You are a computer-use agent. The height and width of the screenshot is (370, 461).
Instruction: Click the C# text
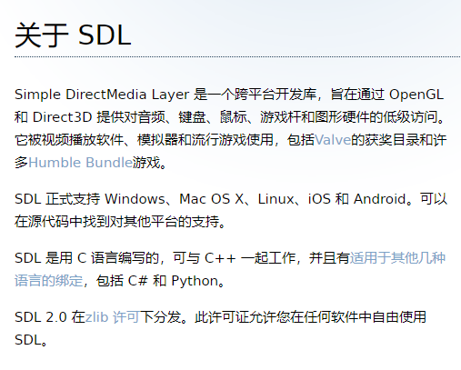click(x=137, y=281)
